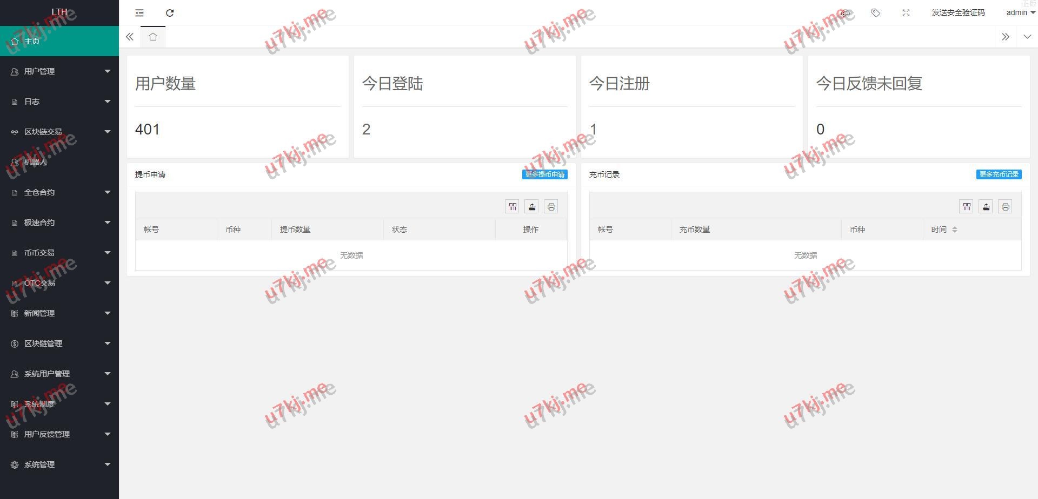
Task: Toggle fullscreen mode icon in header
Action: pyautogui.click(x=906, y=13)
